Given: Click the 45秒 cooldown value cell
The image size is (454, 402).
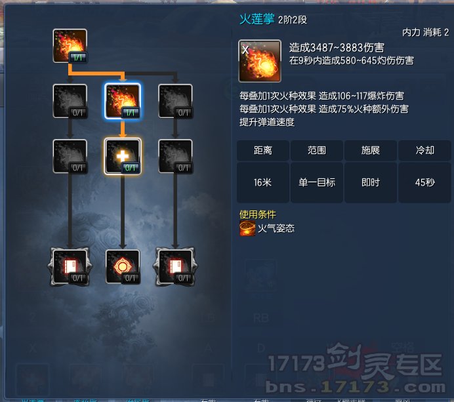Looking at the screenshot, I should pyautogui.click(x=424, y=182).
